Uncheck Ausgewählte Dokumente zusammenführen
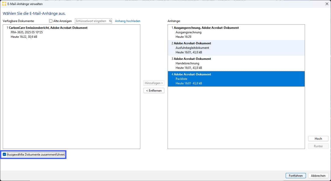 pos(4,155)
